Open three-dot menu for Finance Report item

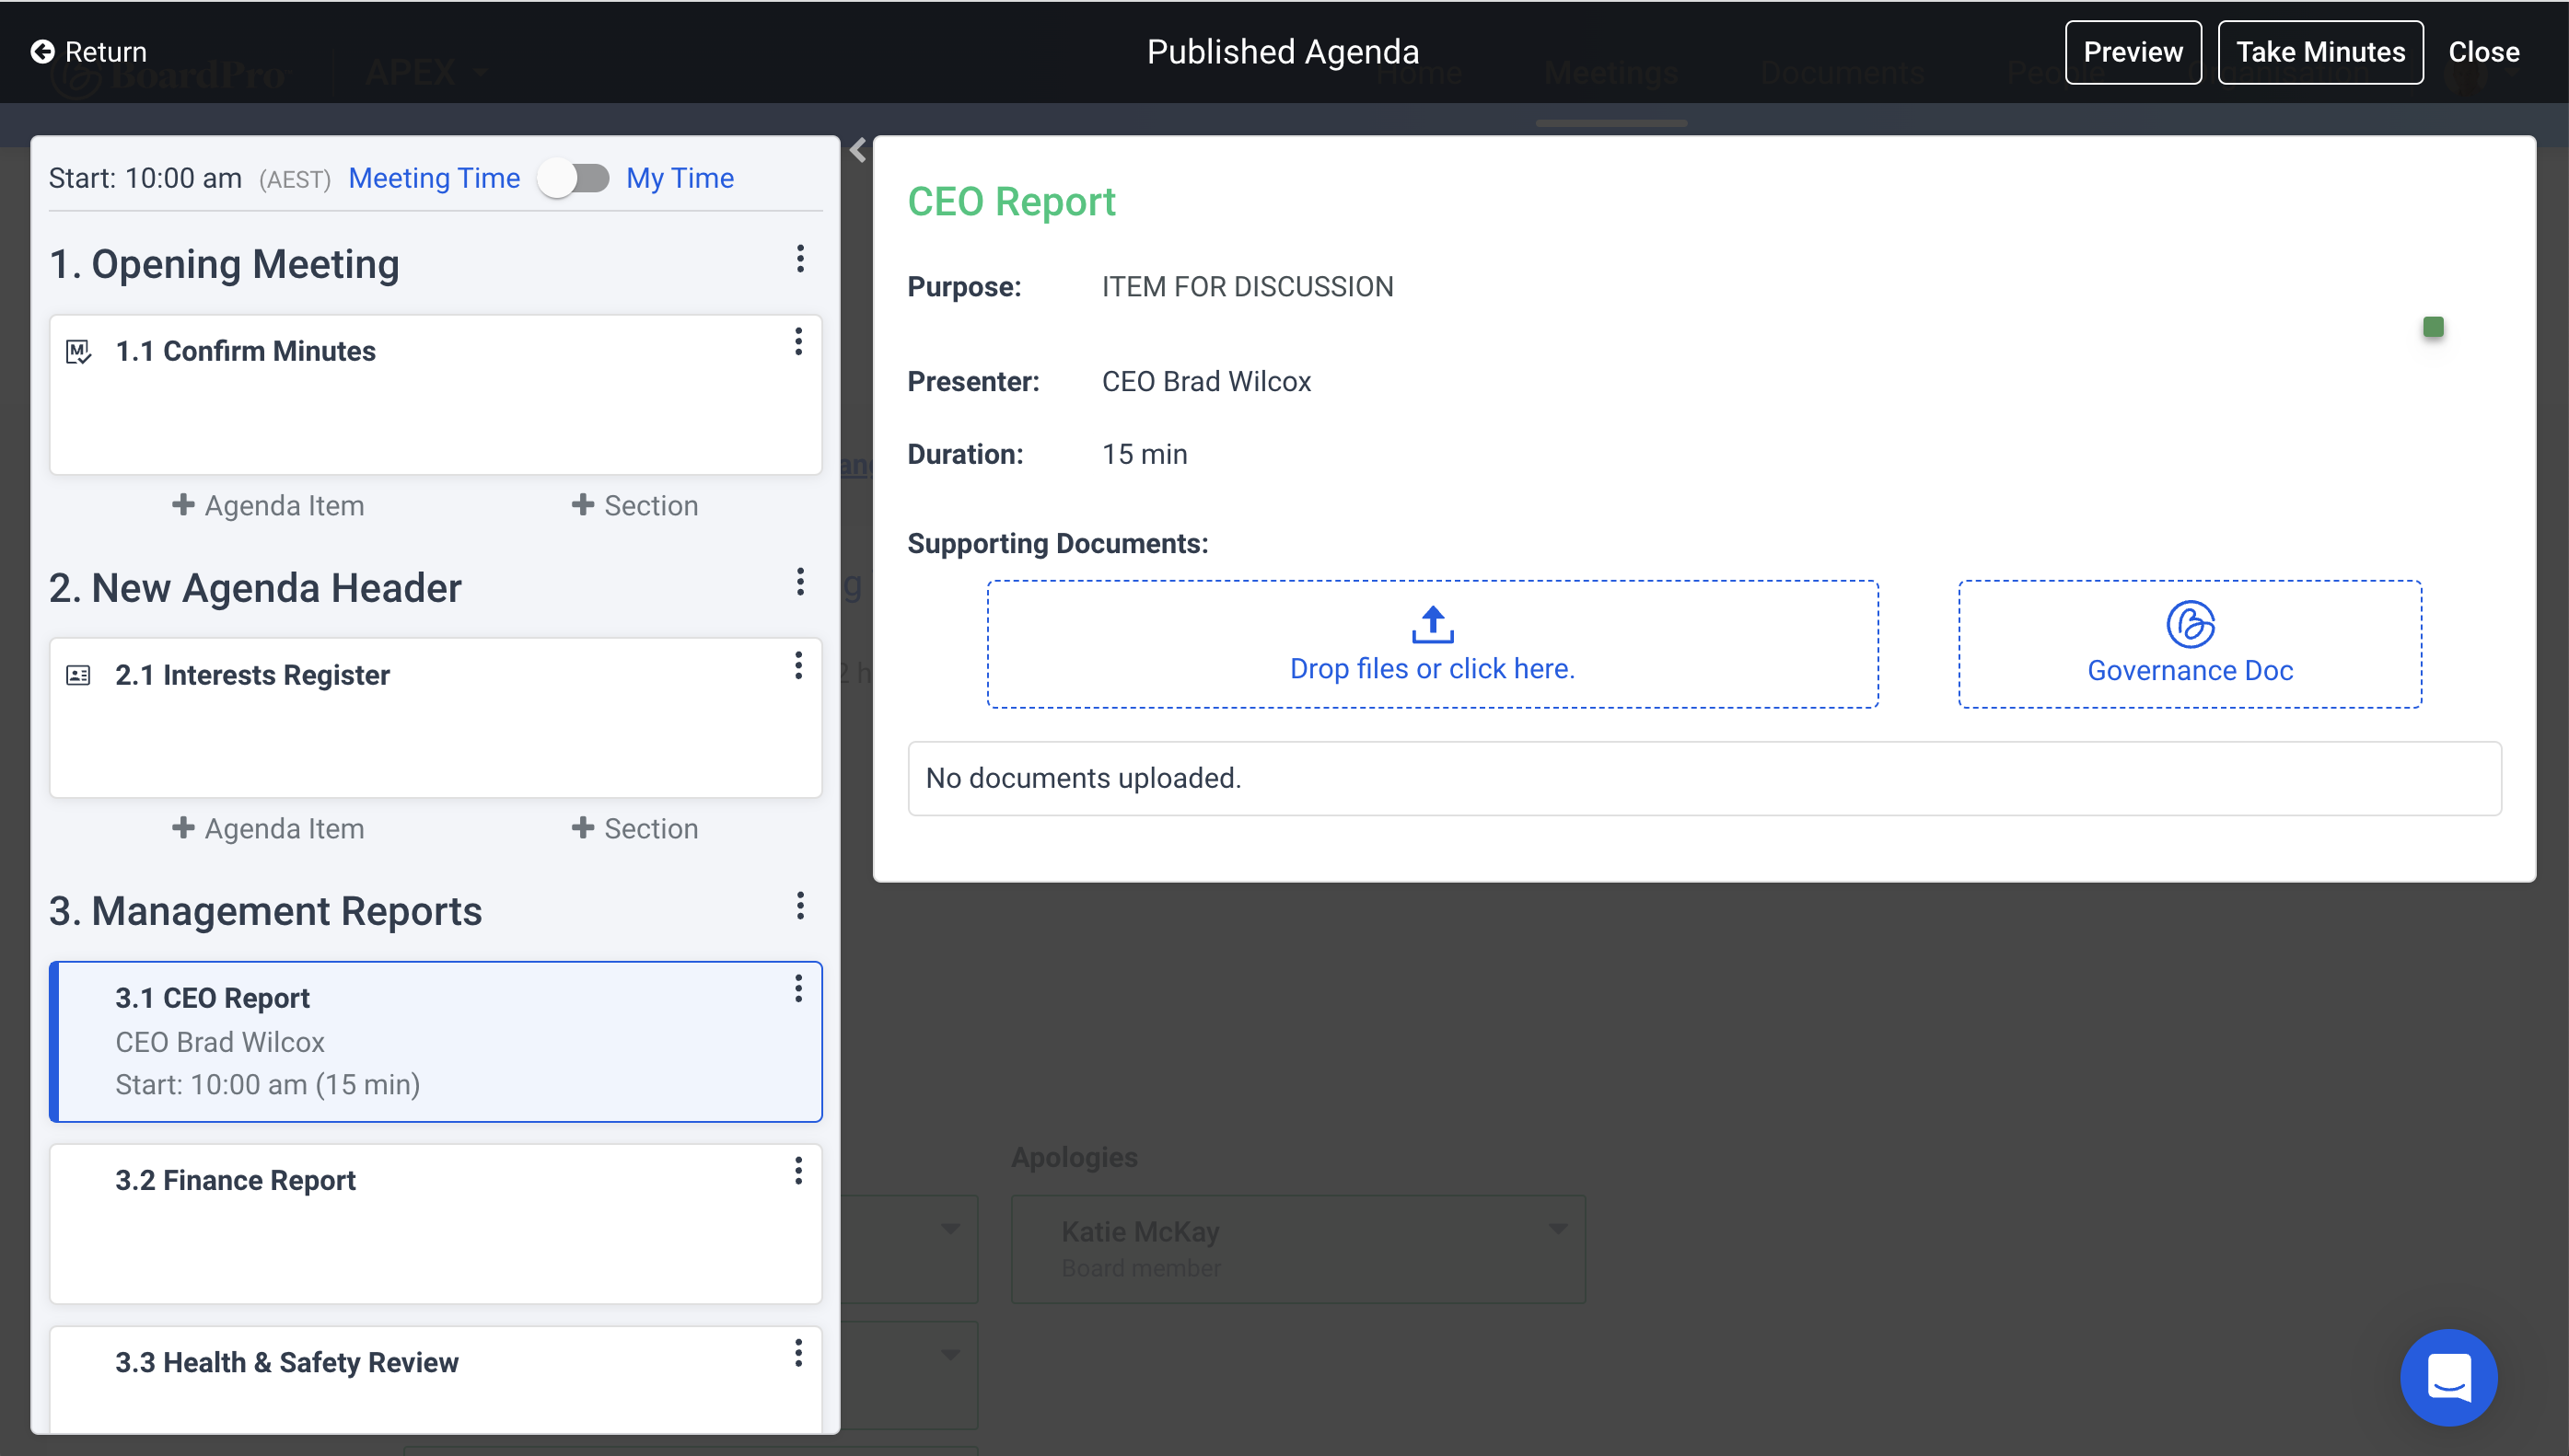[x=797, y=1171]
